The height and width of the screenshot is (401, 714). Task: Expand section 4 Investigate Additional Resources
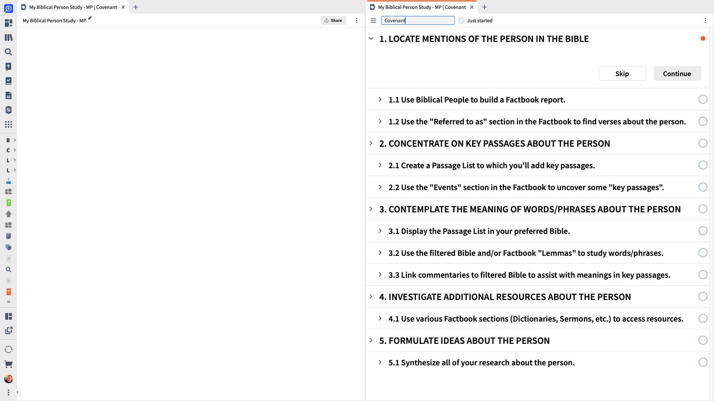(x=371, y=297)
